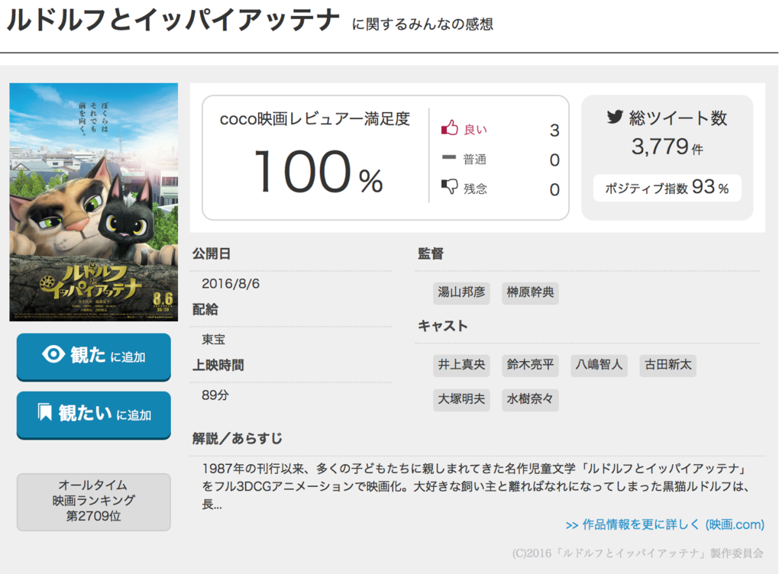Click the 公開日 heading
Image resolution: width=782 pixels, height=574 pixels.
pyautogui.click(x=212, y=254)
